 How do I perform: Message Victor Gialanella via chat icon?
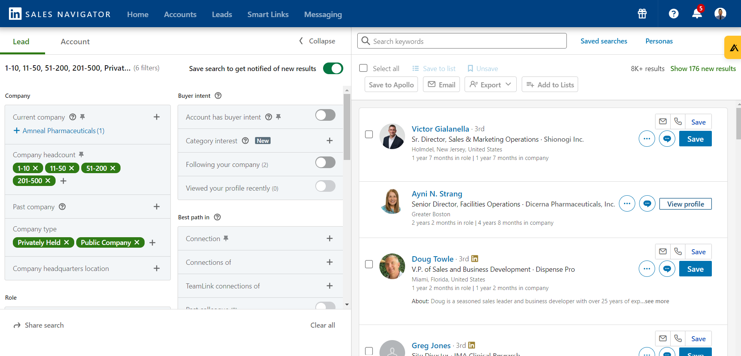(x=667, y=139)
